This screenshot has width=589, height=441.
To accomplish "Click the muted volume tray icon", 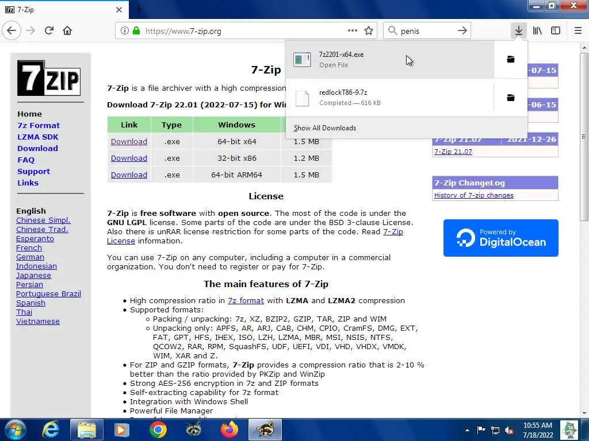I will pyautogui.click(x=510, y=431).
